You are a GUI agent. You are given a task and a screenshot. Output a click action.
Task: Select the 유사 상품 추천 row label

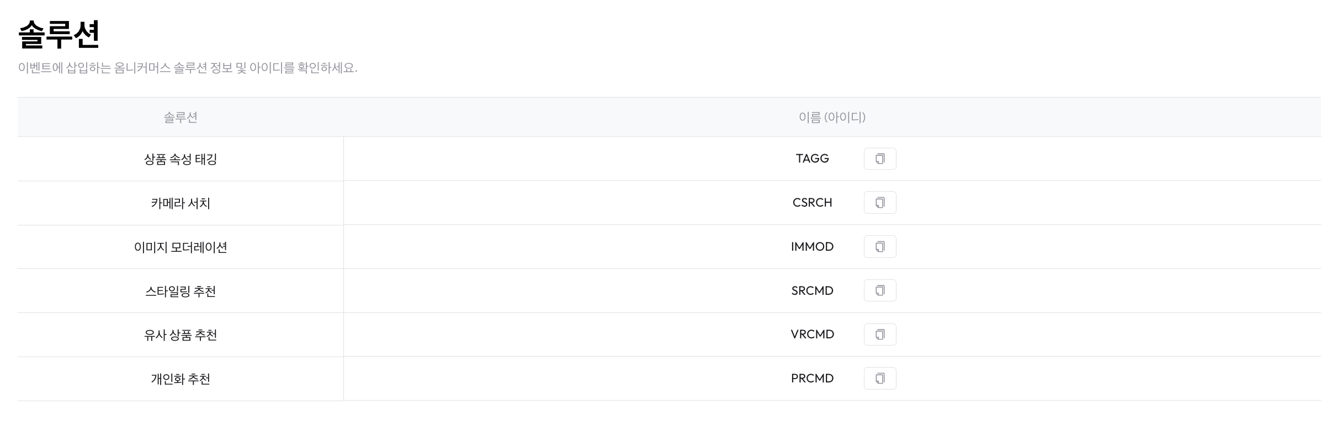pos(181,335)
